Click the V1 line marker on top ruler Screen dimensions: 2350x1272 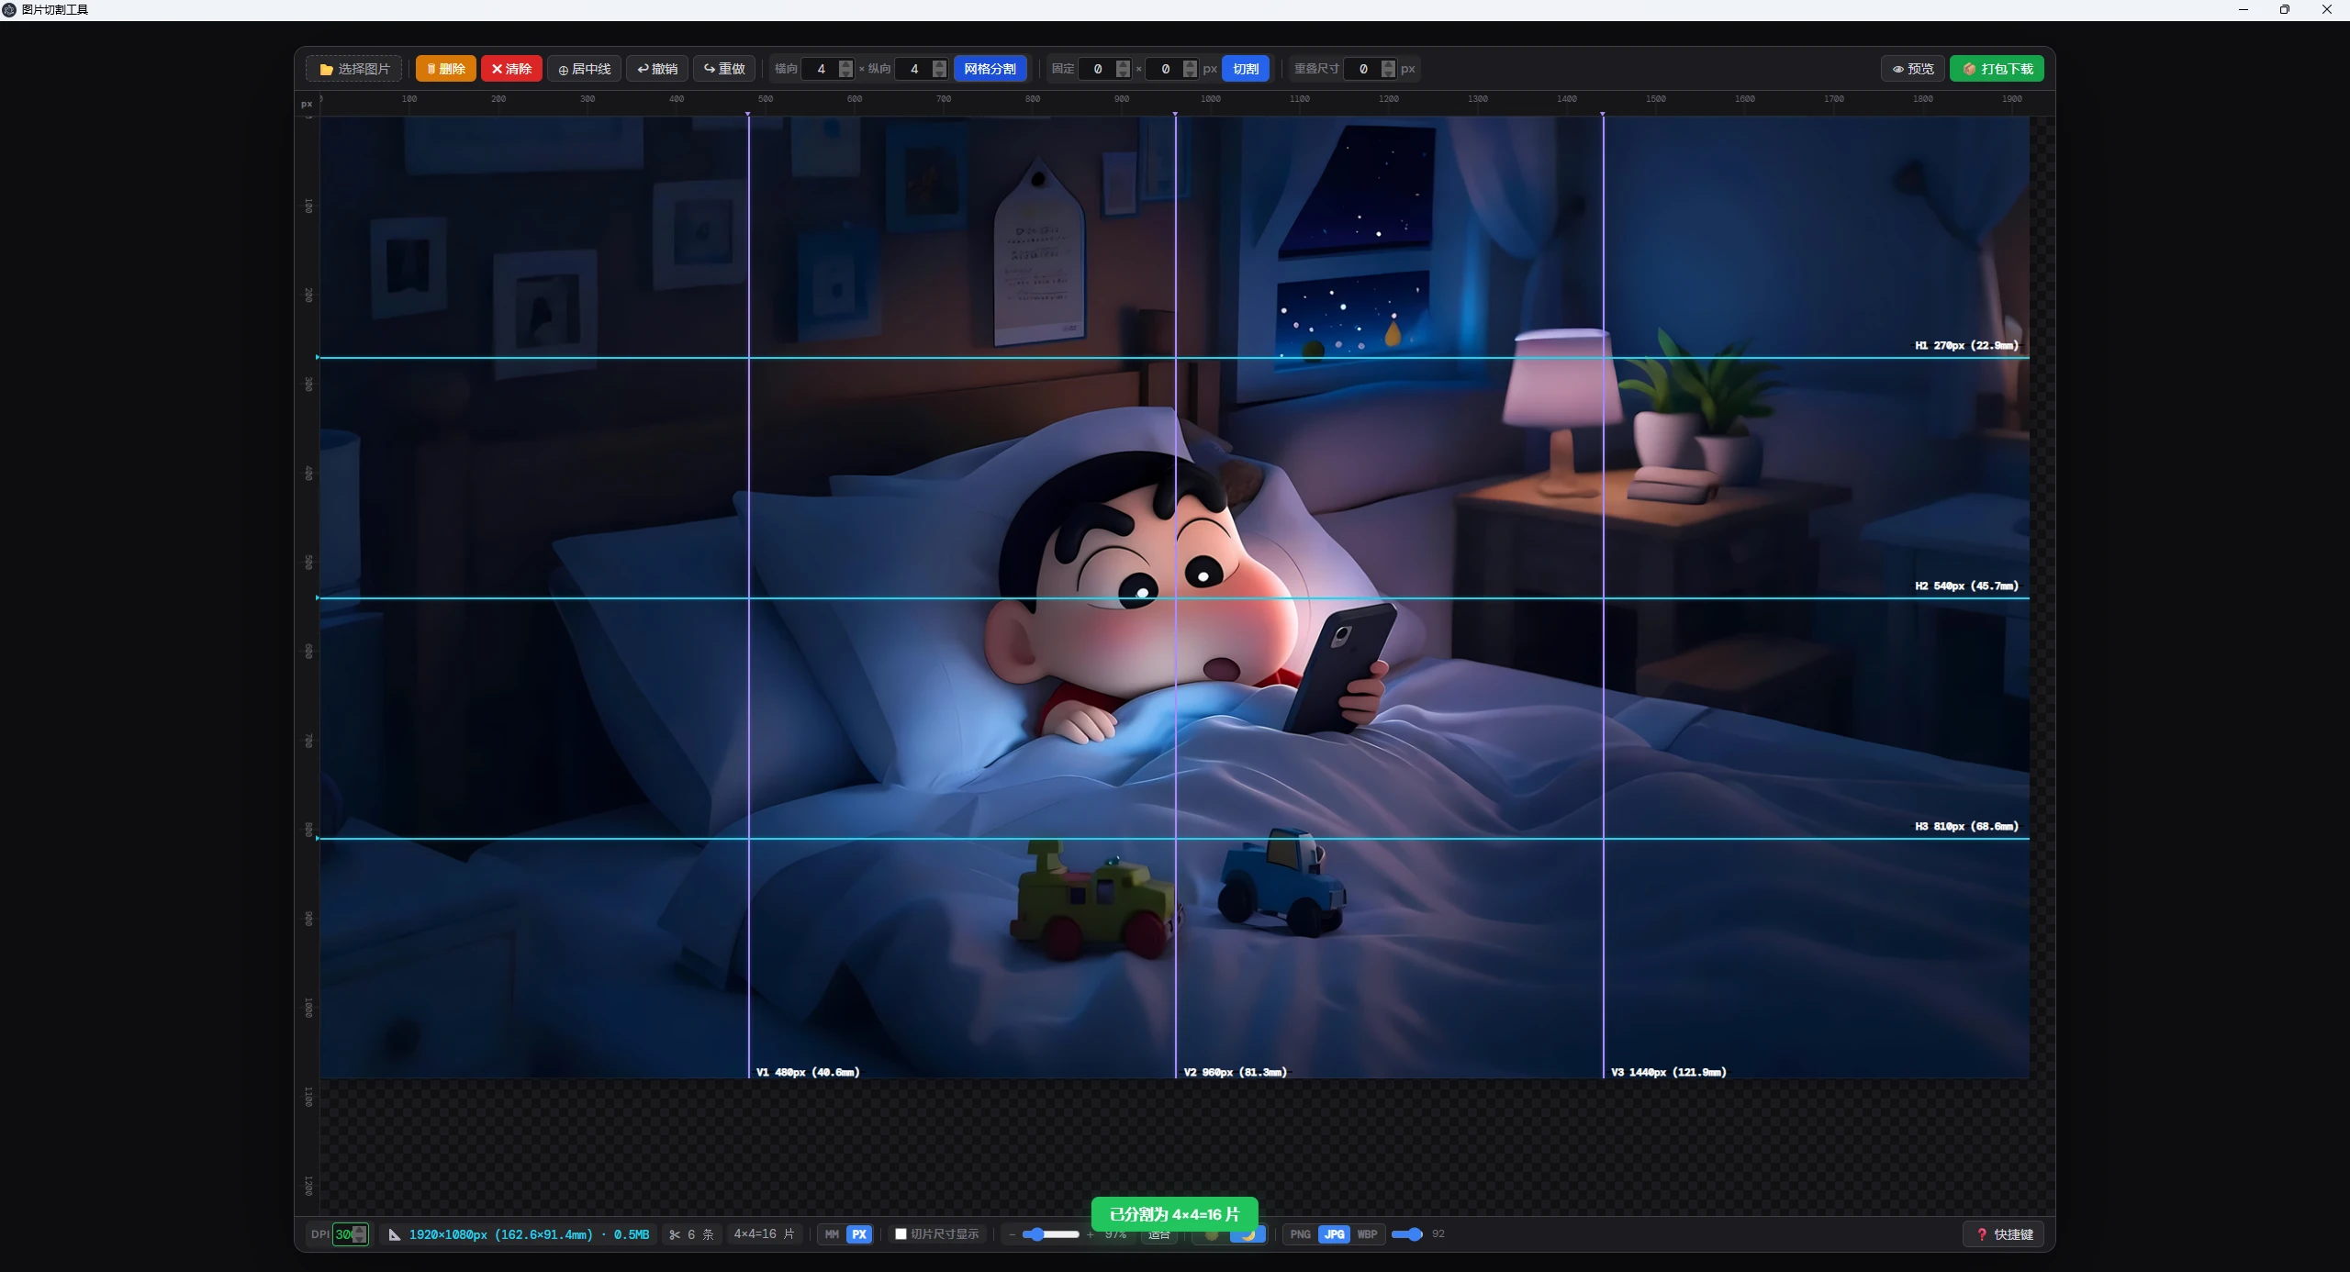tap(748, 114)
